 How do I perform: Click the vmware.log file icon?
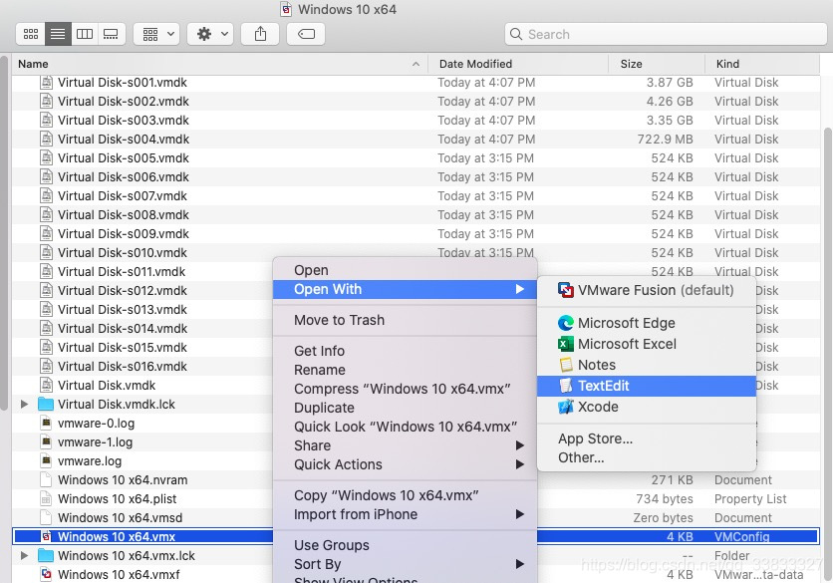46,461
